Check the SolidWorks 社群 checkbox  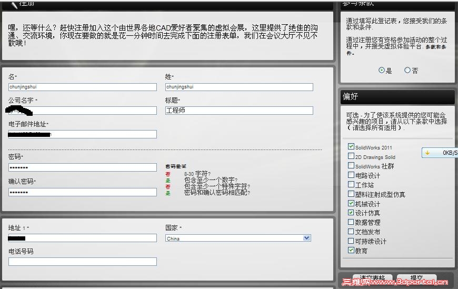tap(351, 165)
